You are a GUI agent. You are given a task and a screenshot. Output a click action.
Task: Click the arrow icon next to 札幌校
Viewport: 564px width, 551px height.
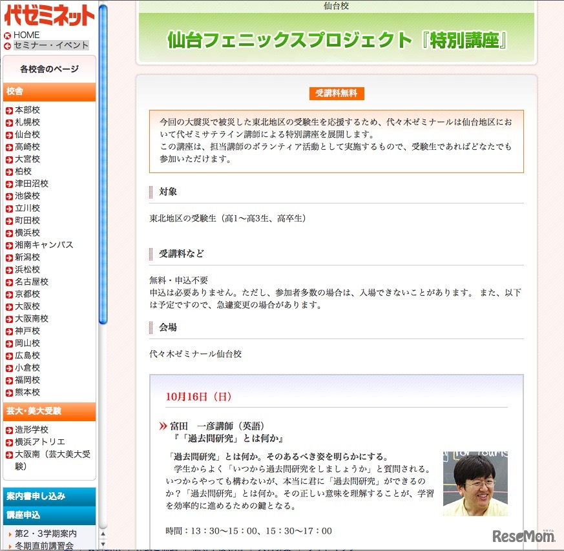pos(9,123)
